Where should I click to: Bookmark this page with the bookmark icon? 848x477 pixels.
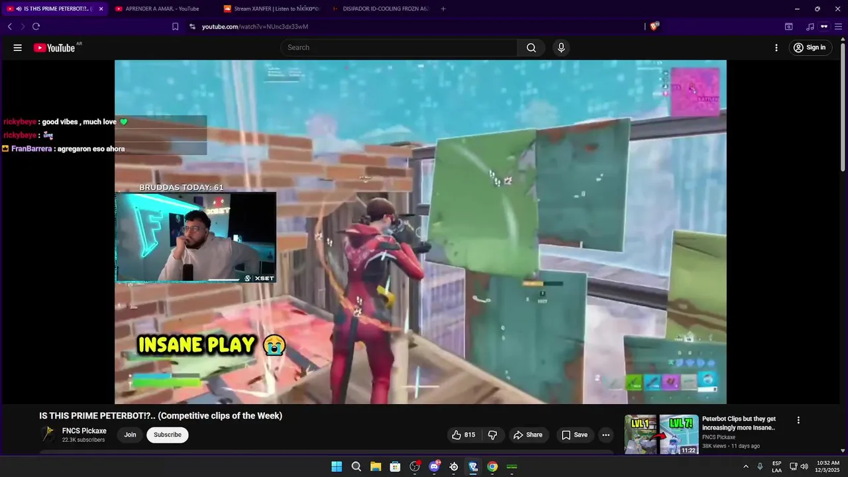(x=175, y=26)
